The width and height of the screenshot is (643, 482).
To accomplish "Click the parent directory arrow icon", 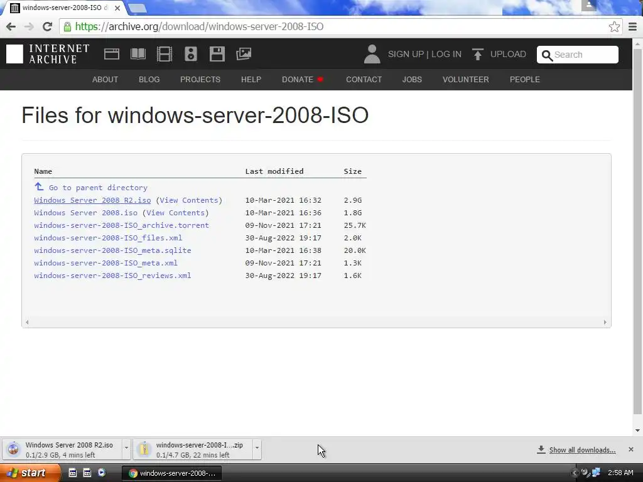I will 39,186.
